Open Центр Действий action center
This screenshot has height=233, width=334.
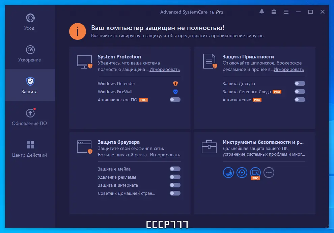(30, 149)
